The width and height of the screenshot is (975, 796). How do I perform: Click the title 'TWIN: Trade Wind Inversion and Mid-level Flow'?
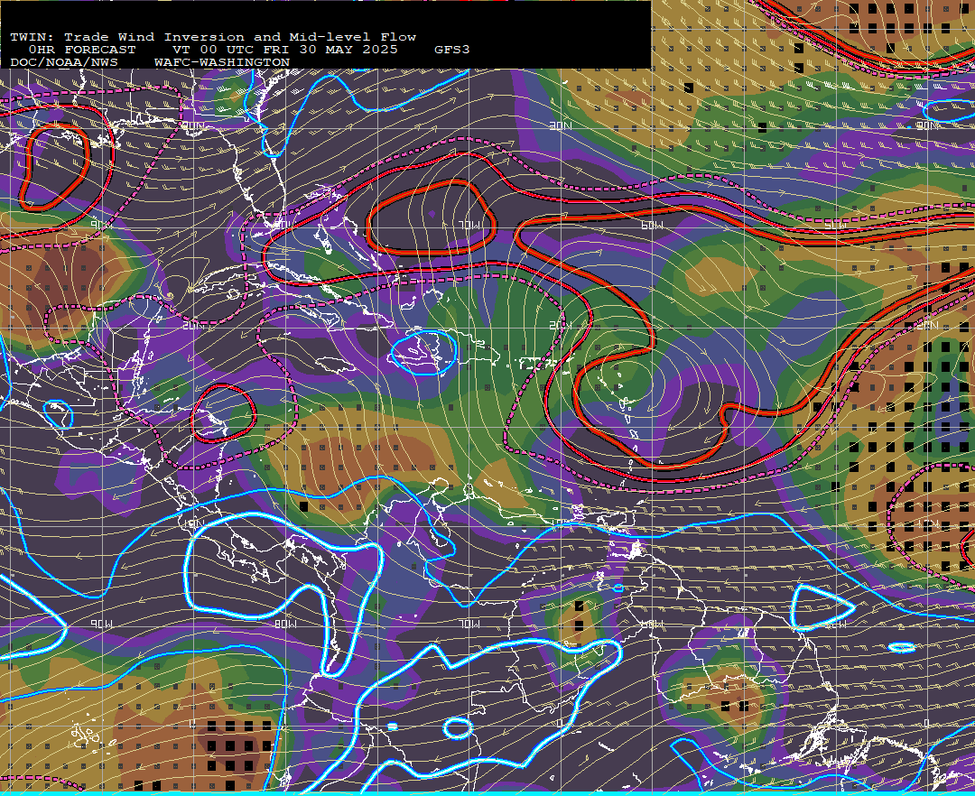point(213,37)
